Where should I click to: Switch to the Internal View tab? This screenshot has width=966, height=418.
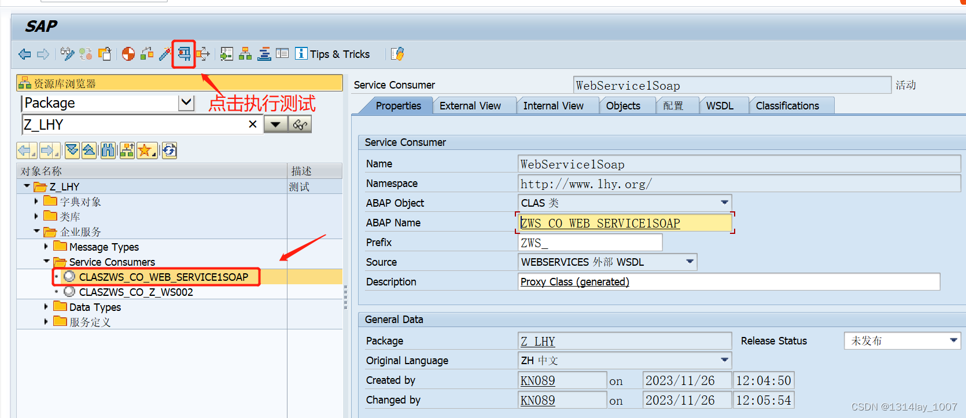coord(554,105)
